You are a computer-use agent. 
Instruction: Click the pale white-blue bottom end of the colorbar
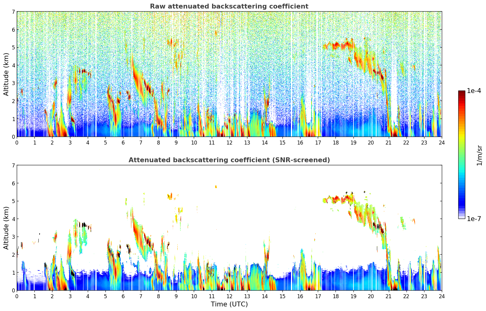tap(462, 217)
